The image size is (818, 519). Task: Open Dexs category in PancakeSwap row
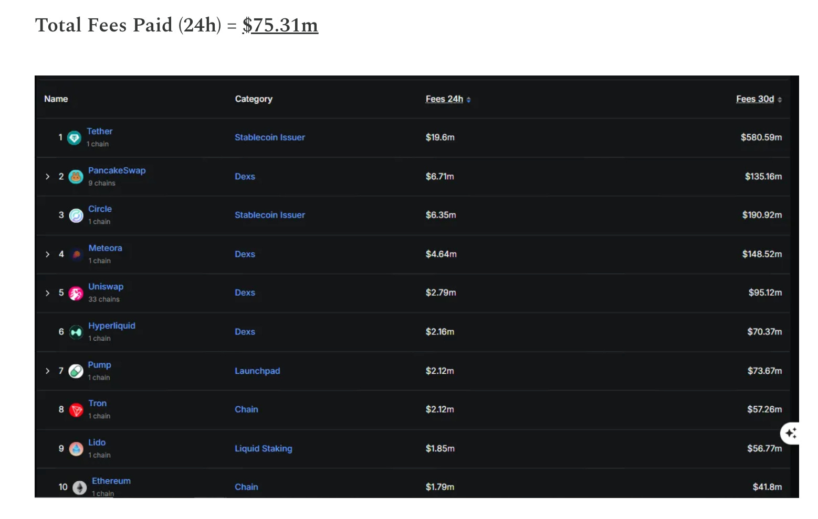[245, 177]
